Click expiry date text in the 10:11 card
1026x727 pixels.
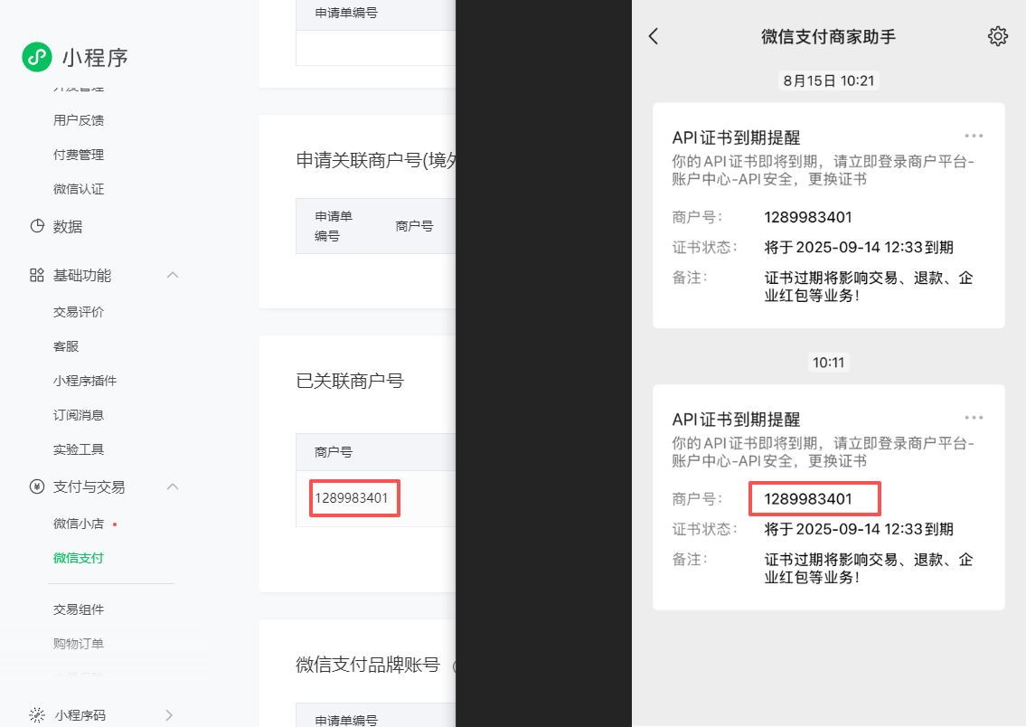click(x=859, y=529)
